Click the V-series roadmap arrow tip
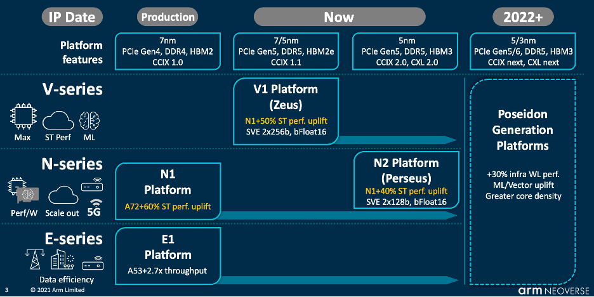The width and height of the screenshot is (594, 297). 452,140
